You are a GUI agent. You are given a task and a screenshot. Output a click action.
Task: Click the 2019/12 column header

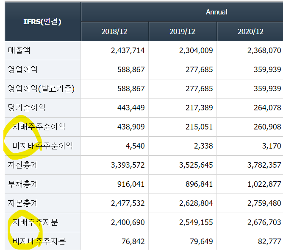pyautogui.click(x=183, y=31)
